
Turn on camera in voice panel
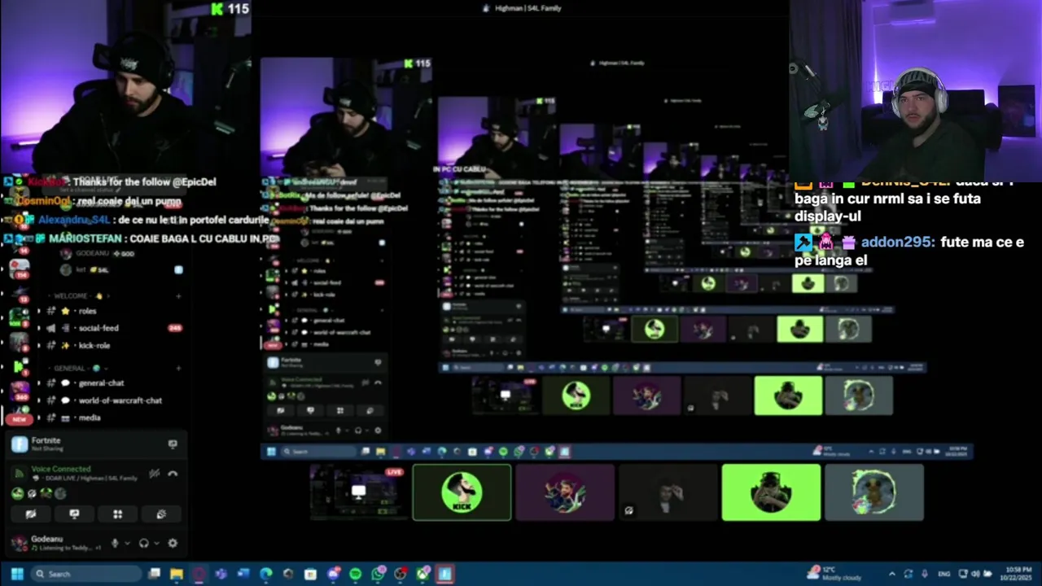coord(30,514)
